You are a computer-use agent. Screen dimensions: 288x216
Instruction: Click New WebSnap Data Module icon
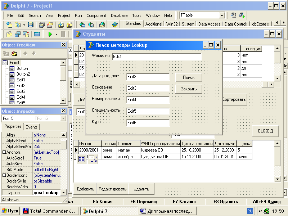tap(102, 24)
